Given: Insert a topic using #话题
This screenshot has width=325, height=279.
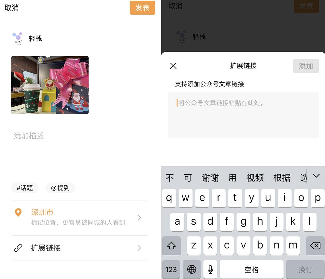Looking at the screenshot, I should tap(24, 188).
